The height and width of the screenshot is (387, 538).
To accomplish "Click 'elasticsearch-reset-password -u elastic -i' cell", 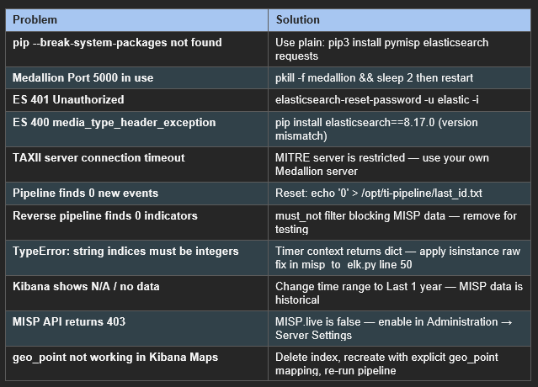I will pyautogui.click(x=399, y=100).
